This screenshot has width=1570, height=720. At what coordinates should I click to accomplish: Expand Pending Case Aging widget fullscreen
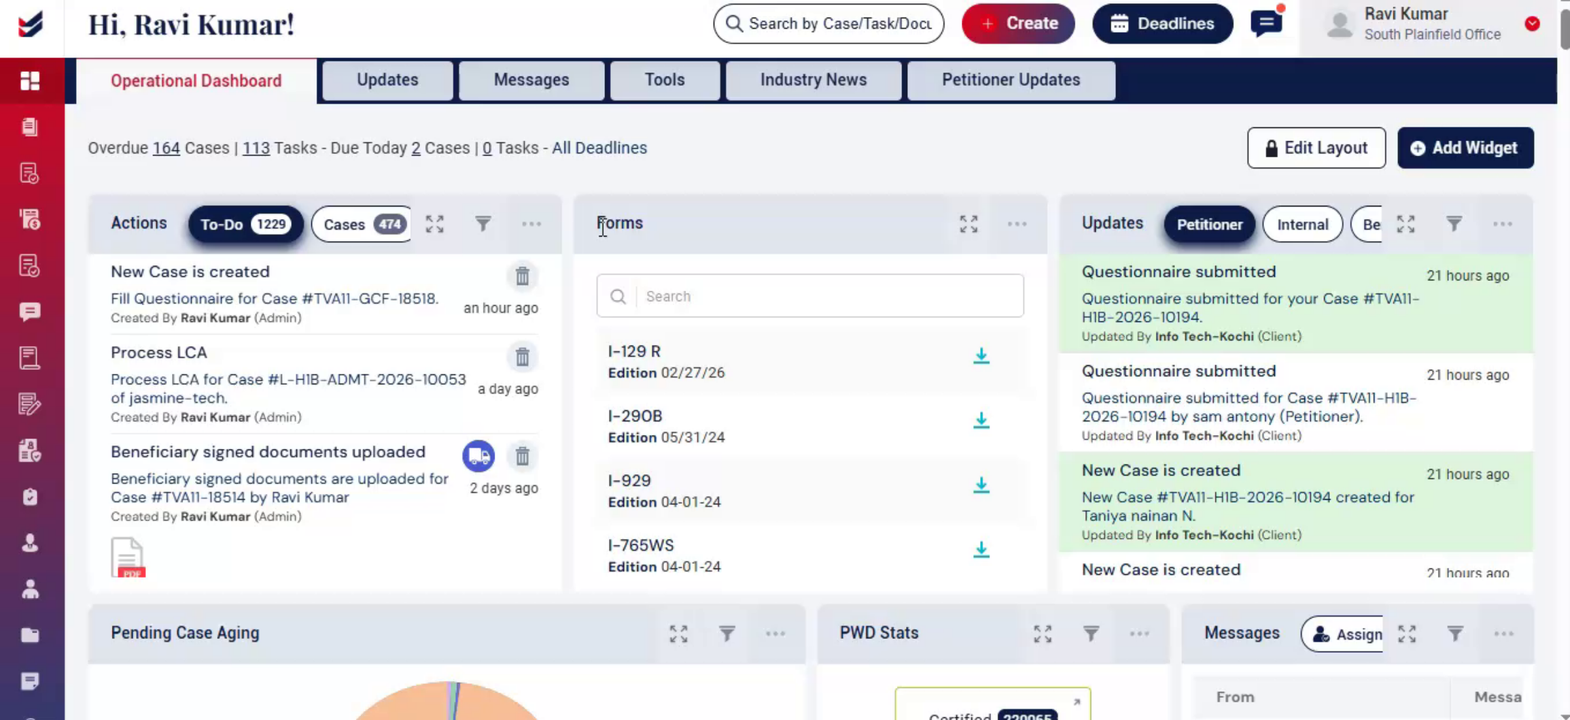(678, 633)
